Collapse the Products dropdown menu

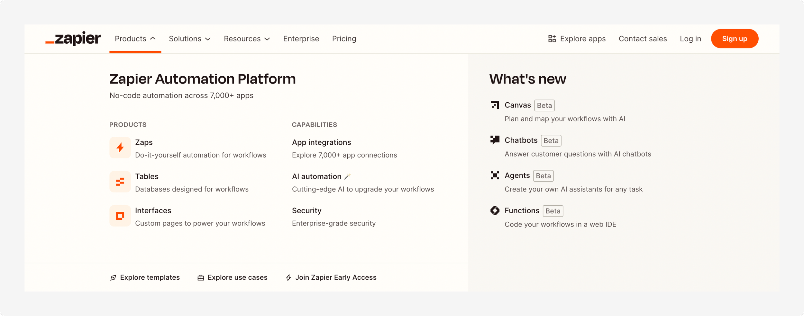point(135,39)
